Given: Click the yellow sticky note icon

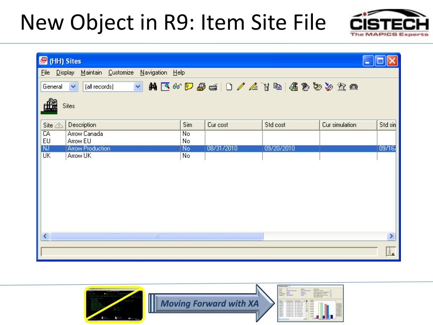Looking at the screenshot, I should click(x=189, y=87).
